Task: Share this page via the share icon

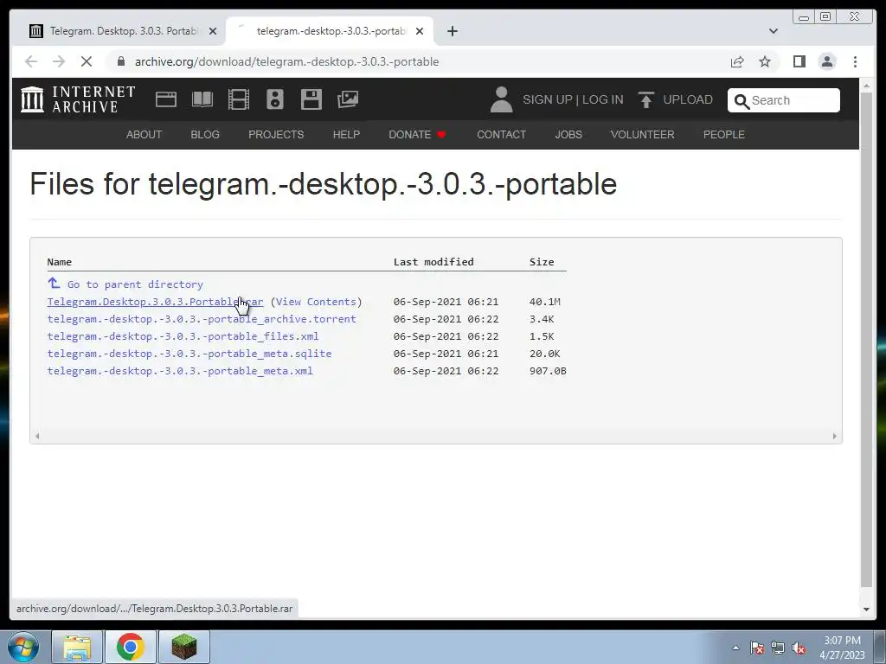Action: click(737, 61)
